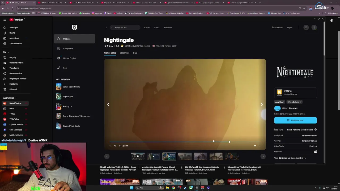Open the Fab section
Screen dimensions: 340x191
click(74, 68)
